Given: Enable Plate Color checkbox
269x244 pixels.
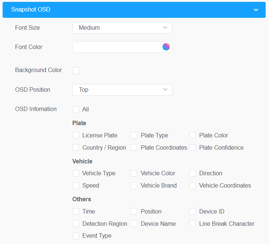Looking at the screenshot, I should coord(193,135).
